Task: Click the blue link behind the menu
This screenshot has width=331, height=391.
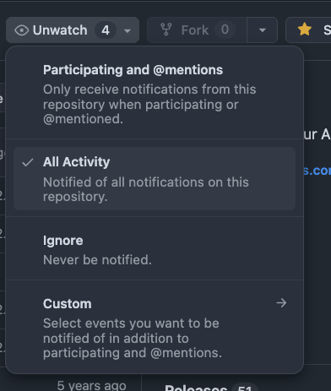Action: [317, 171]
